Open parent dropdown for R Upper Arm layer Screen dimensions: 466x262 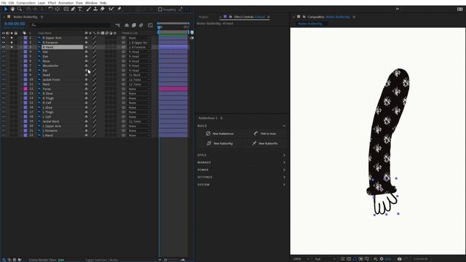(x=139, y=38)
